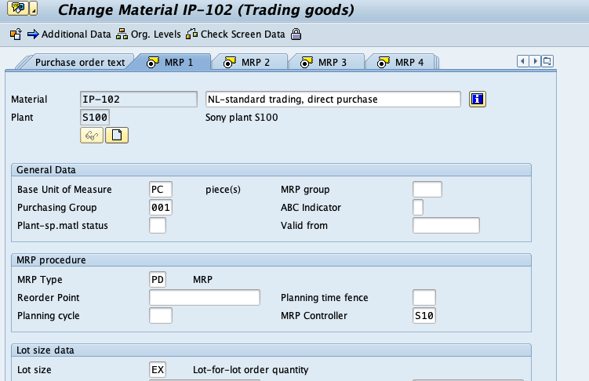589x381 pixels.
Task: Click the MRP 2 tab status icon
Action: 230,62
